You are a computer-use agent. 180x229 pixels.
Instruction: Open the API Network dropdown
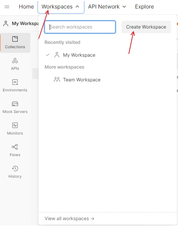(x=107, y=7)
